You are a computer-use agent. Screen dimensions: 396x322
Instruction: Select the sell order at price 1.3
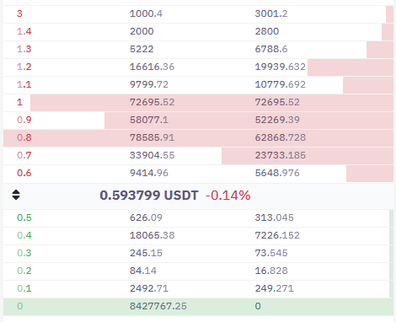pyautogui.click(x=198, y=49)
